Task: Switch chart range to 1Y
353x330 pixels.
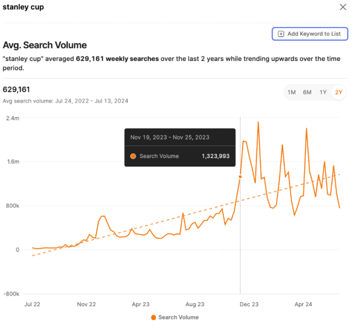Action: 323,93
